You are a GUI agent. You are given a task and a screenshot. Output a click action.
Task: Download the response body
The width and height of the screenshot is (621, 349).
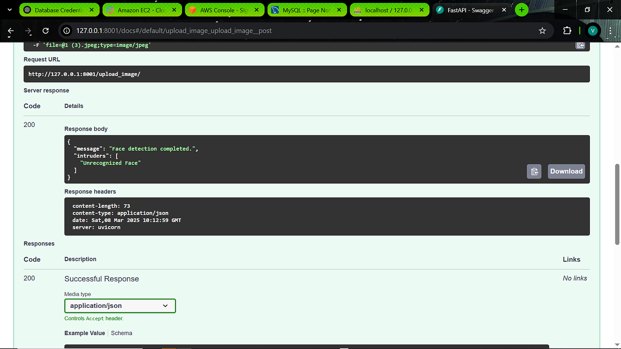566,171
